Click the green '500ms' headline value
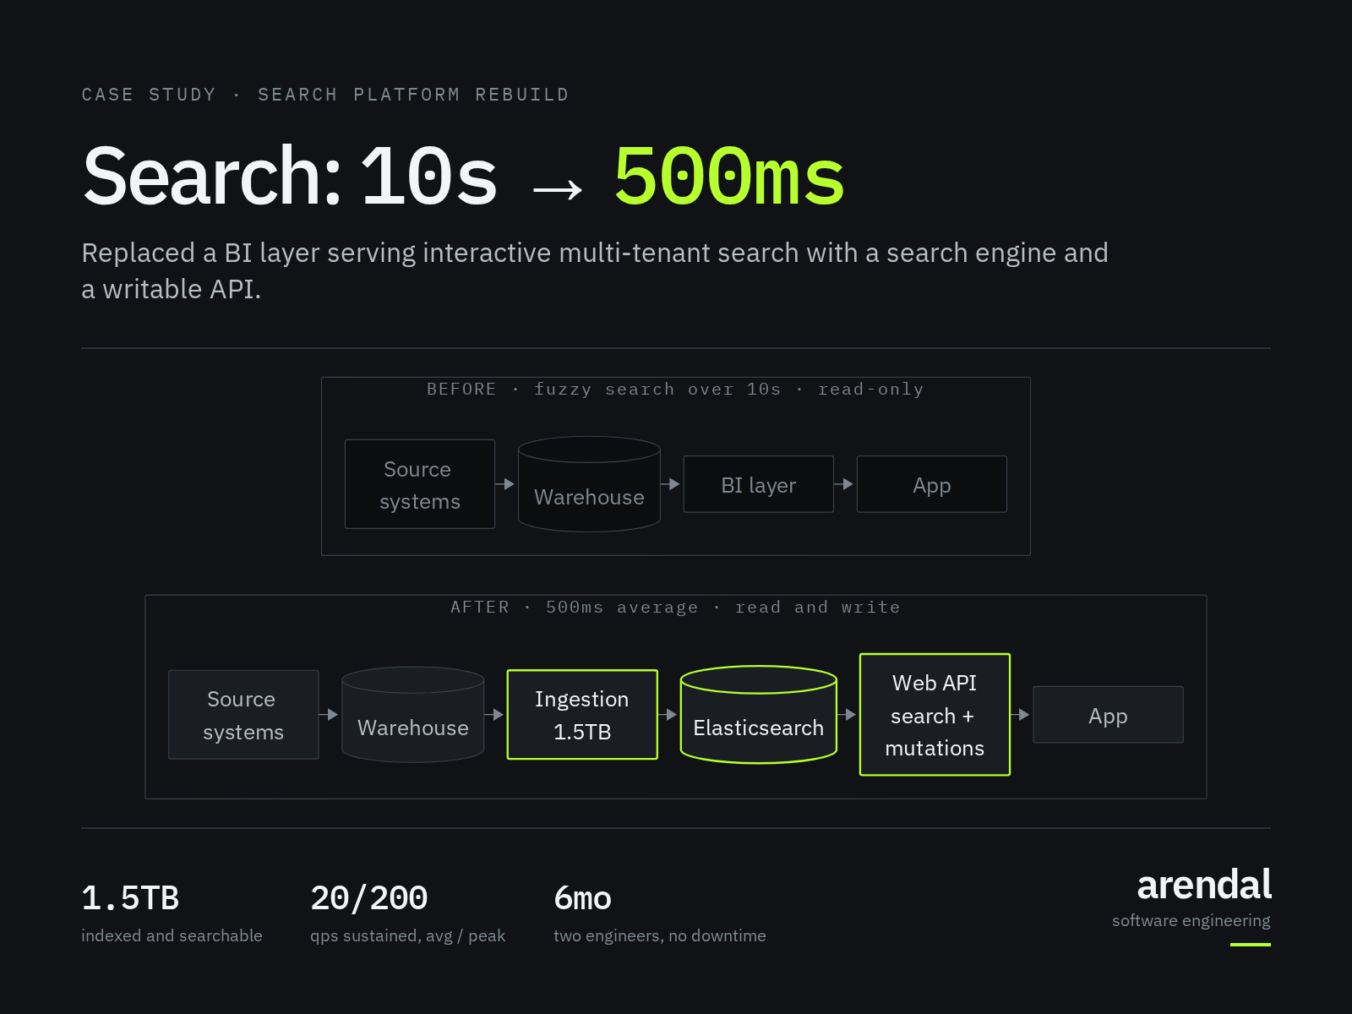The height and width of the screenshot is (1014, 1352). (x=729, y=176)
